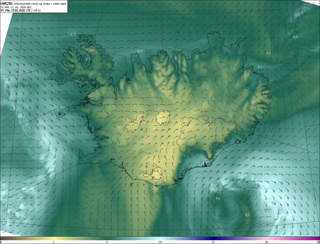Viewport: 320px width, 244px height.
Task: Click the 9.7 value label on the map
Action: point(44,139)
